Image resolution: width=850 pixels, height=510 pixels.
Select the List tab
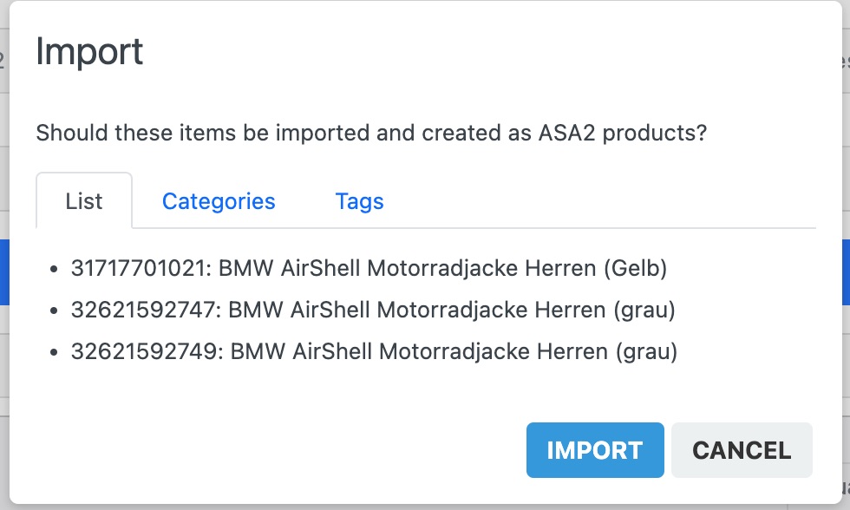click(84, 200)
